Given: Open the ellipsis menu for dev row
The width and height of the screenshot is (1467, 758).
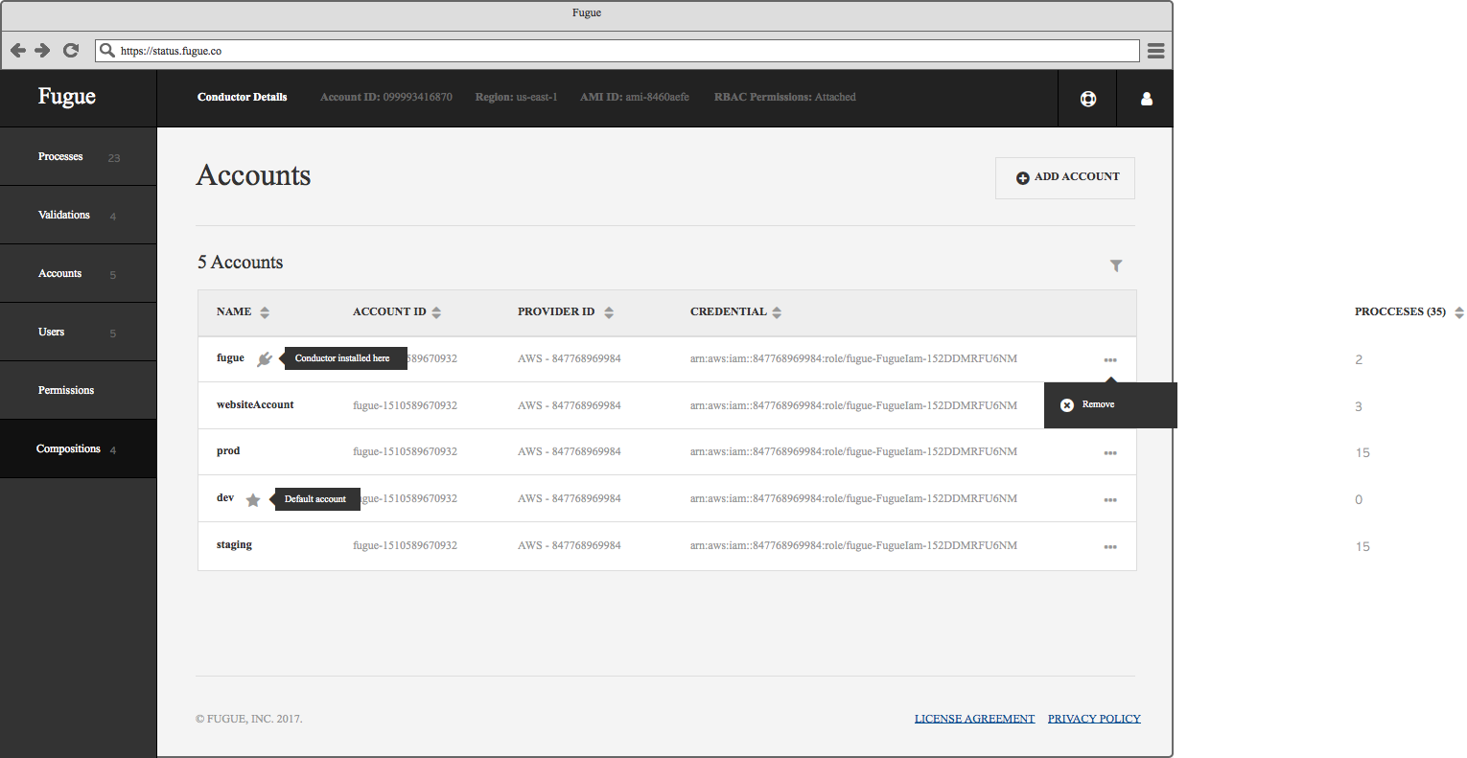Looking at the screenshot, I should point(1110,500).
